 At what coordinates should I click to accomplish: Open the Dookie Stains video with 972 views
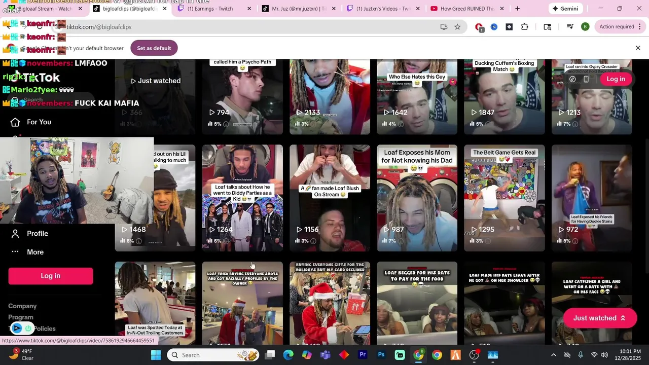click(x=592, y=198)
